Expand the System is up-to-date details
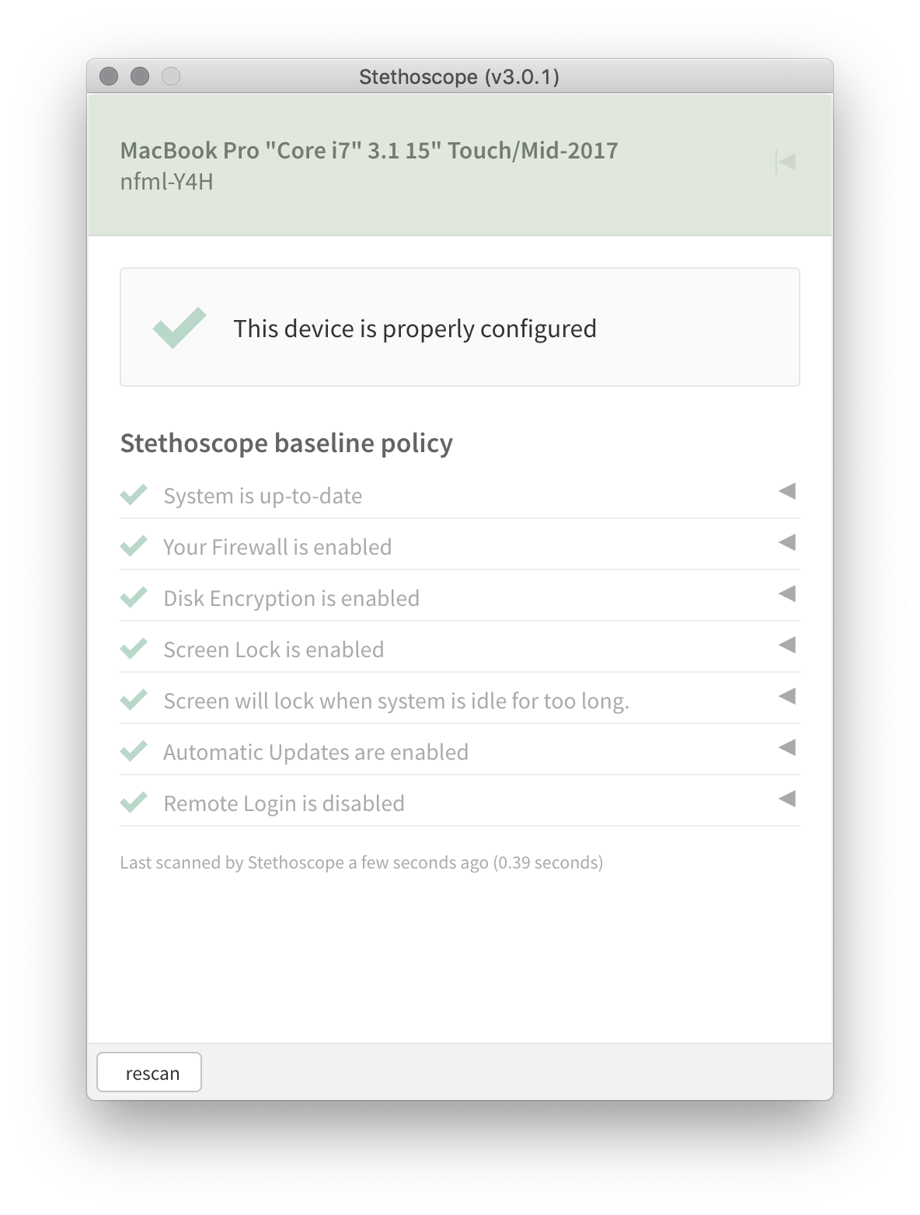This screenshot has height=1215, width=920. coord(787,491)
